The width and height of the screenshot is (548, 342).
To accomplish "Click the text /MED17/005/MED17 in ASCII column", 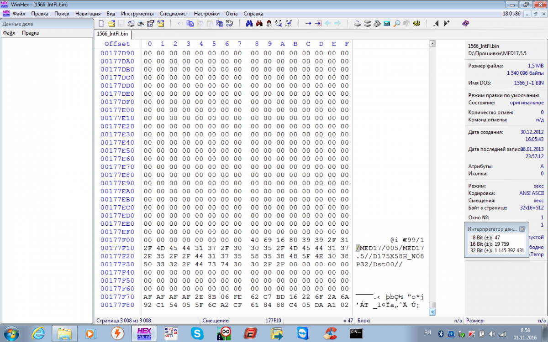I will 390,248.
